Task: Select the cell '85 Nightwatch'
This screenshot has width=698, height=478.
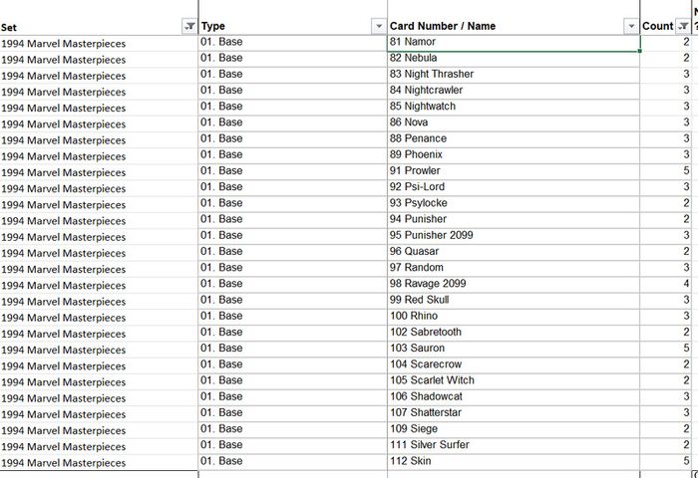Action: 514,108
